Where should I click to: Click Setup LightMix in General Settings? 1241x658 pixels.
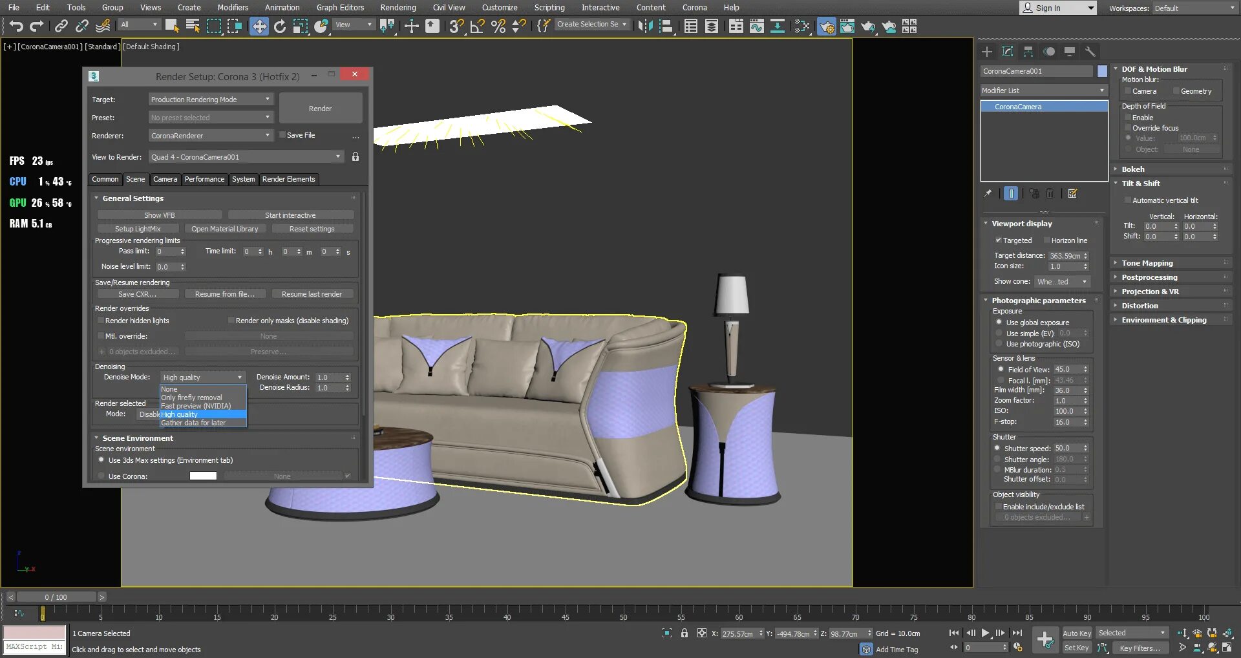[x=138, y=228]
